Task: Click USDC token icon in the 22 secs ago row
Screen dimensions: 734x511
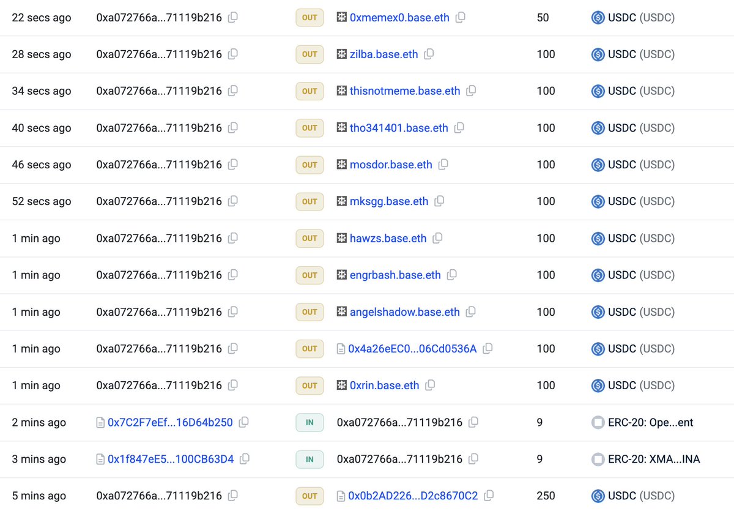Action: tap(598, 18)
